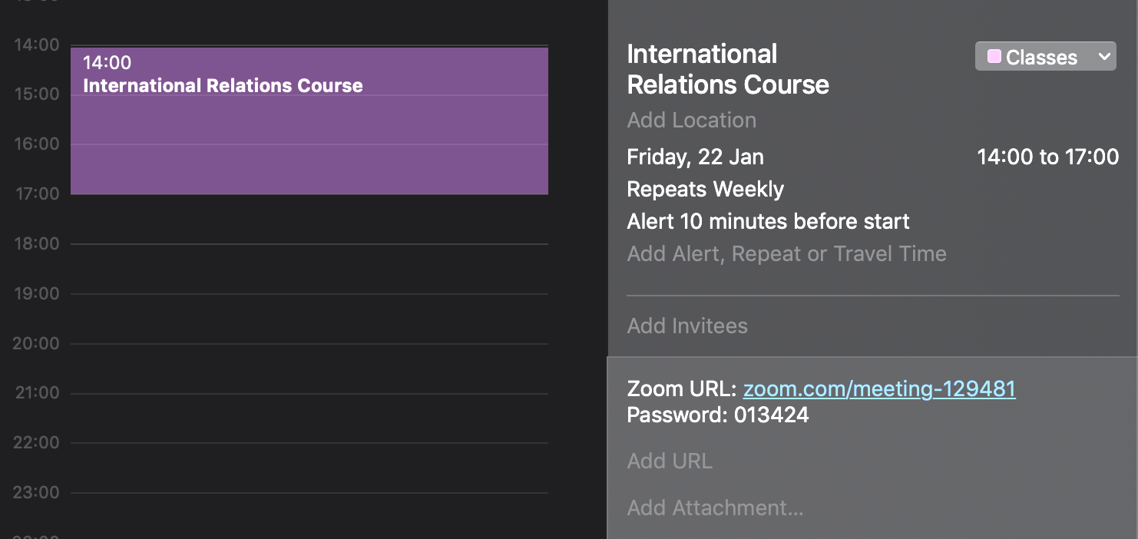Click the Add Location field
The width and height of the screenshot is (1138, 539).
coord(691,121)
